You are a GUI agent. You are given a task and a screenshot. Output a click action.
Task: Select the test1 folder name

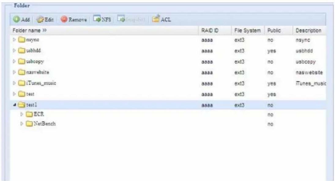pyautogui.click(x=32, y=105)
